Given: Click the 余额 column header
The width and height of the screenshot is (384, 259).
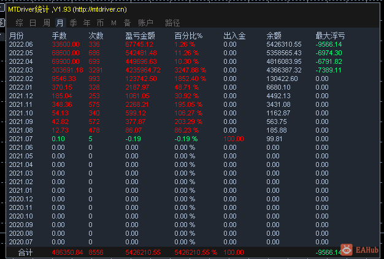Looking at the screenshot, I should [274, 36].
